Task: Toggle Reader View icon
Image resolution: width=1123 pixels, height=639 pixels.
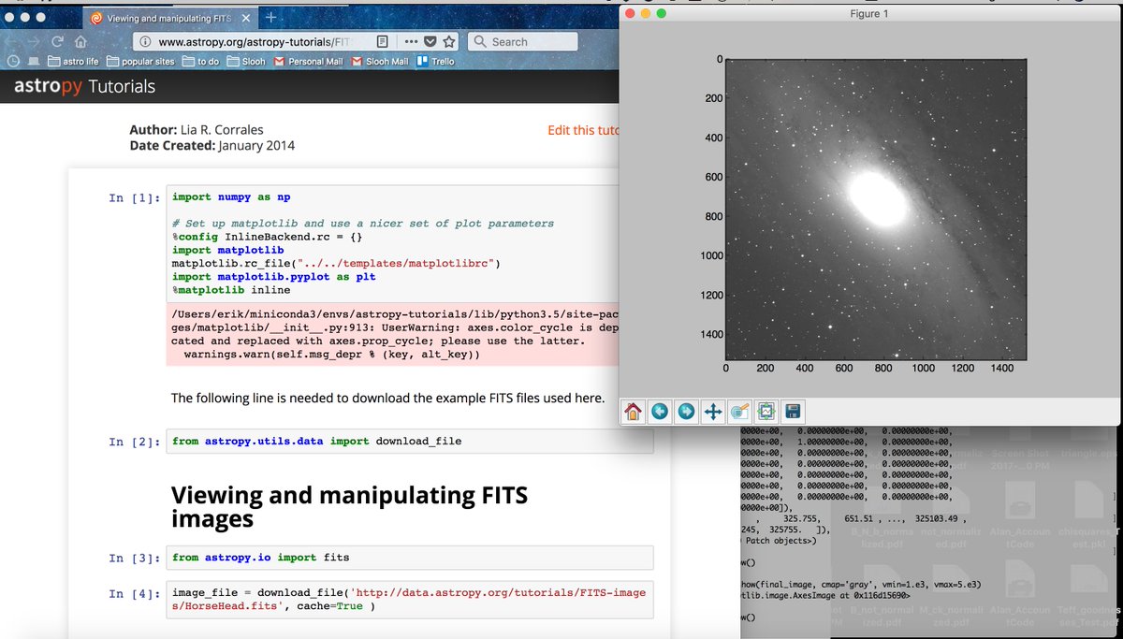Action: (x=383, y=41)
